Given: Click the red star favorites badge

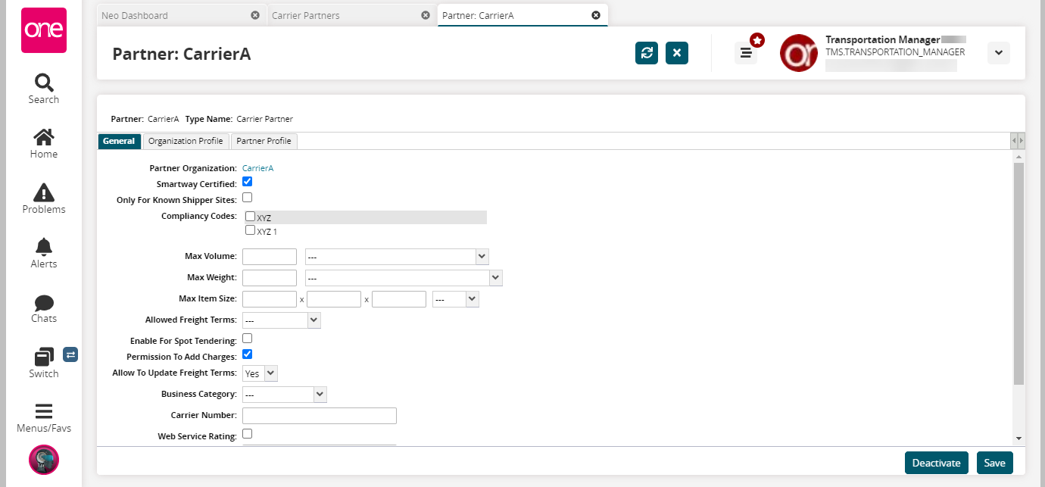Looking at the screenshot, I should click(757, 40).
